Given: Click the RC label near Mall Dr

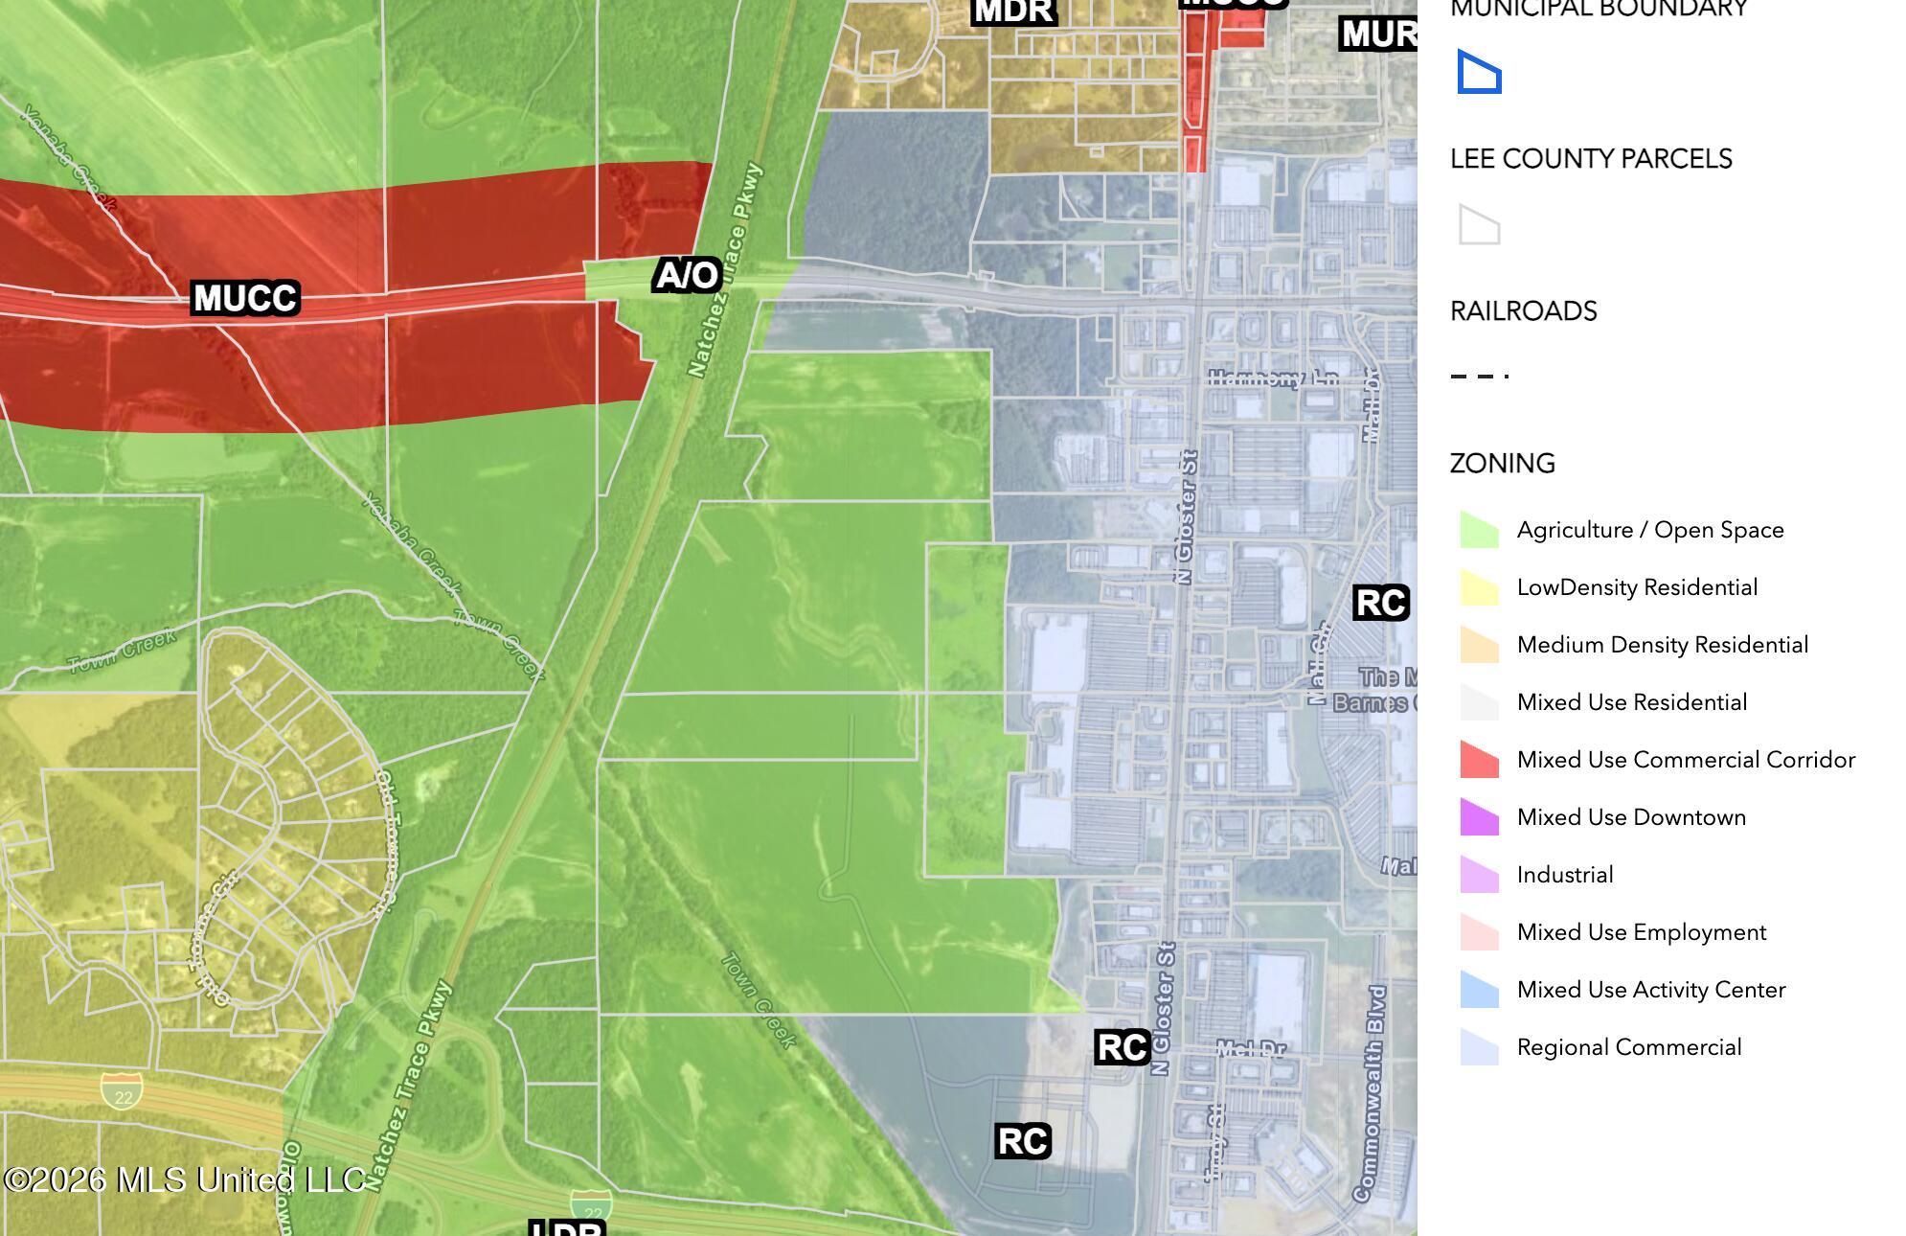Looking at the screenshot, I should (1381, 604).
